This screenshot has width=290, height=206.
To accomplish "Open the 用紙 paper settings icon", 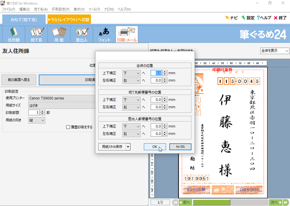I will point(58,34).
